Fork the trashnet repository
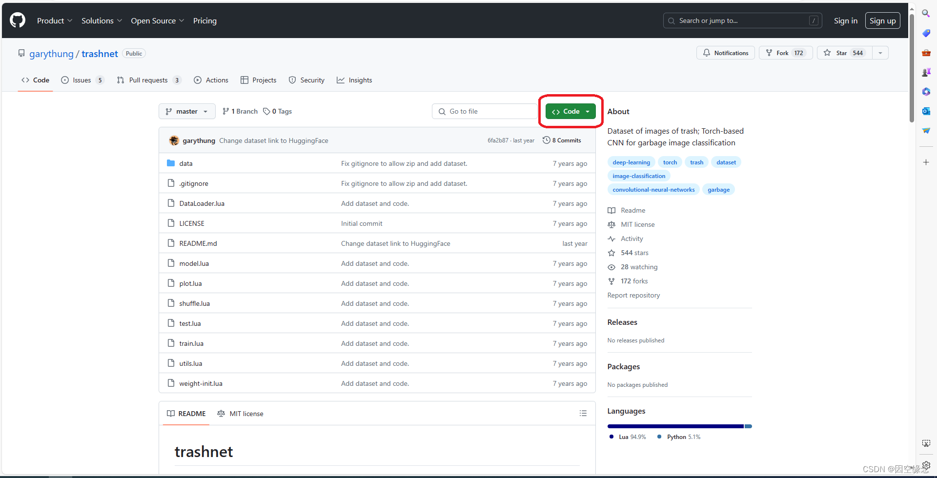This screenshot has width=937, height=478. tap(785, 53)
